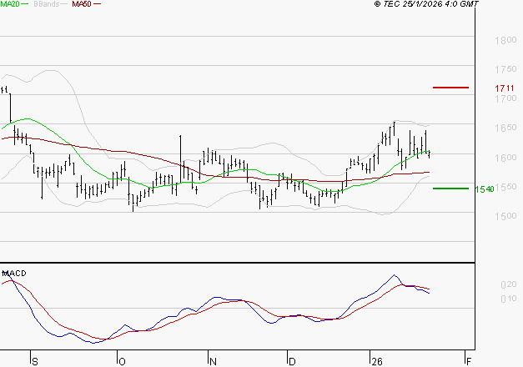Click the red resistance line marker
Viewport: 523px width, 367px height.
point(450,88)
